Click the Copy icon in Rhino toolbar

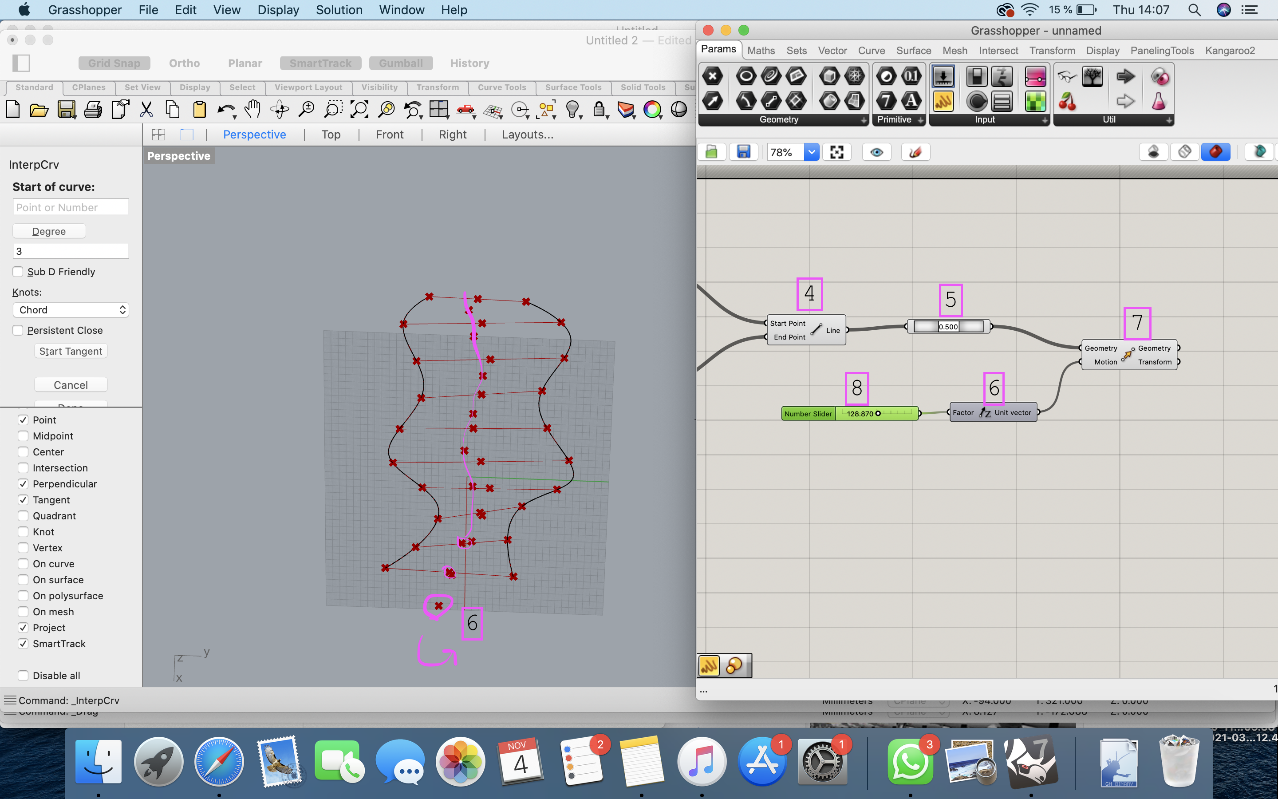(173, 110)
